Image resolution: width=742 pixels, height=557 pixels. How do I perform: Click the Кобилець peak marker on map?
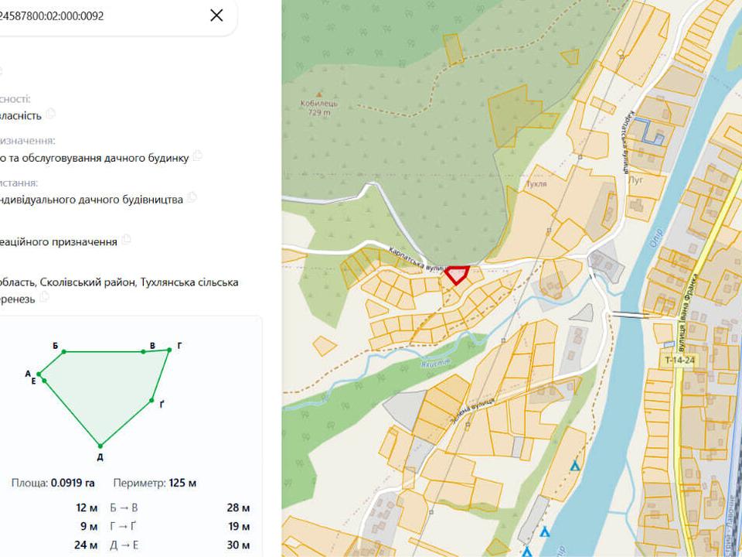319,94
